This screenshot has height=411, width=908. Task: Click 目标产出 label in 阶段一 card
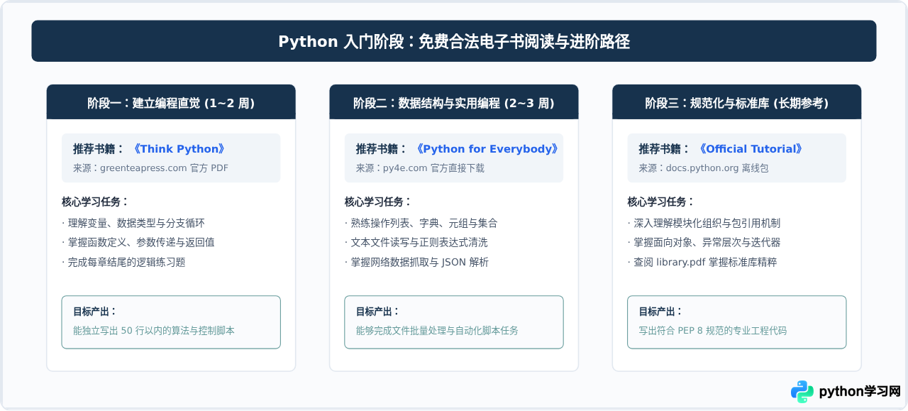95,312
